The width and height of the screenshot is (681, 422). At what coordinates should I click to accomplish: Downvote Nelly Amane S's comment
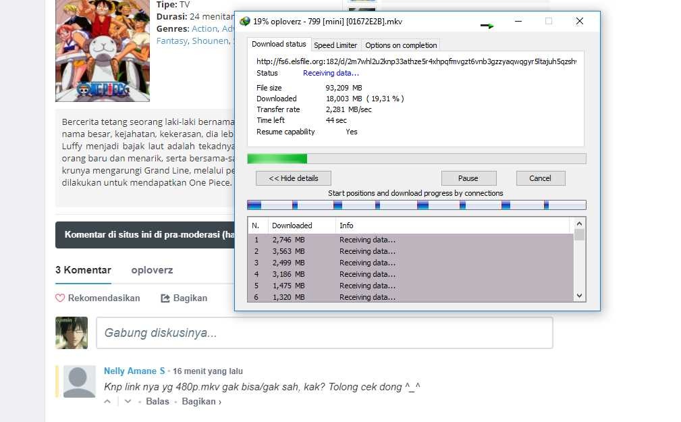pos(128,401)
